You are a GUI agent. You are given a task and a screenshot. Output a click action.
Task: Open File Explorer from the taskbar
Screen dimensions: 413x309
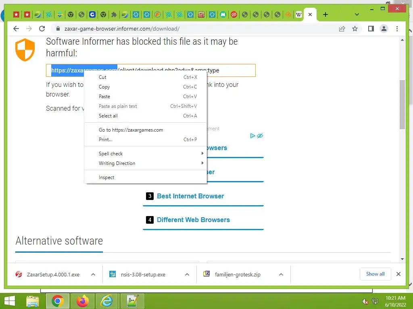33,301
